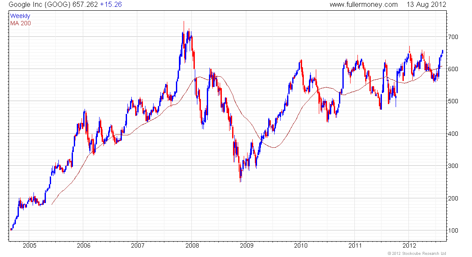The image size is (472, 257).
Task: Click the 2009 year axis label
Action: pyautogui.click(x=247, y=245)
